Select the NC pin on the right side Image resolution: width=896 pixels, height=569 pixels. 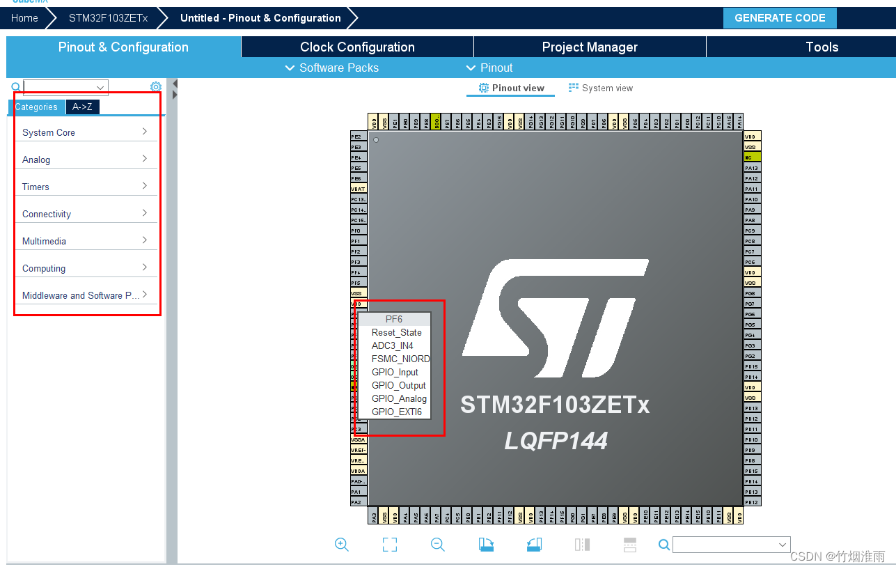(x=753, y=157)
